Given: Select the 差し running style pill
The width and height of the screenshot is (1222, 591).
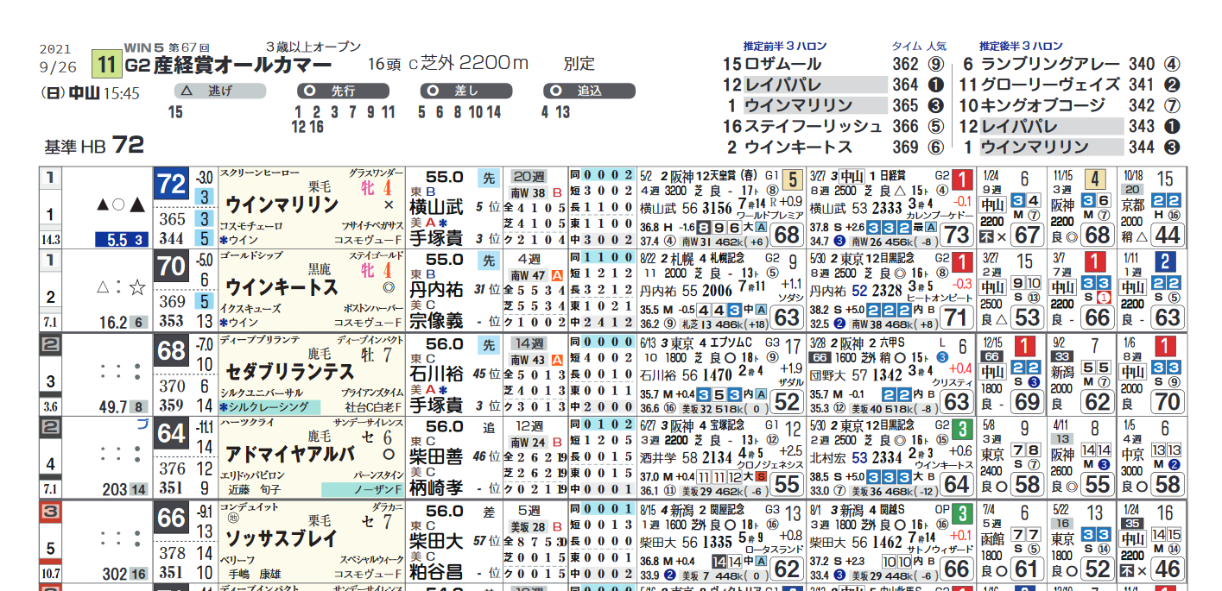Looking at the screenshot, I should [x=466, y=91].
